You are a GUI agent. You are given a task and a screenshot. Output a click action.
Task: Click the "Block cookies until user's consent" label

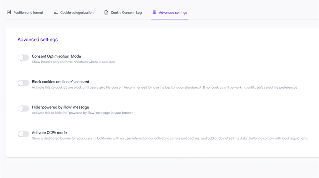tap(60, 82)
